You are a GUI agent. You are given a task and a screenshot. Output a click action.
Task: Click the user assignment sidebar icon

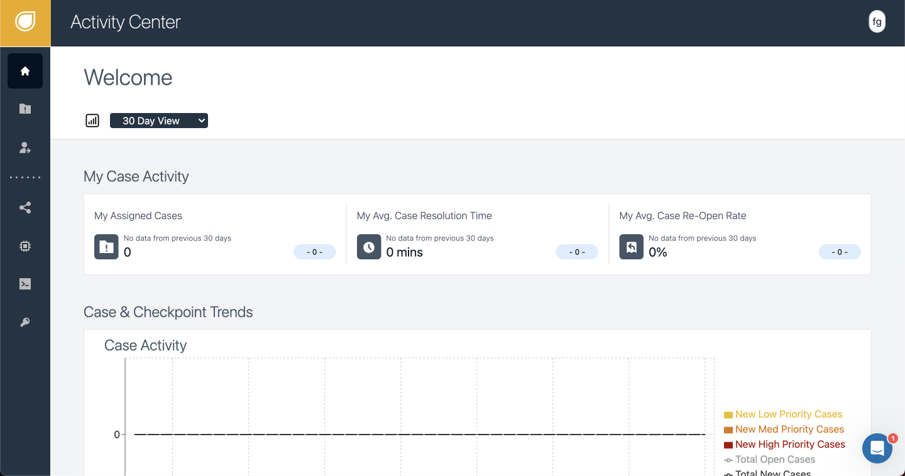click(25, 148)
